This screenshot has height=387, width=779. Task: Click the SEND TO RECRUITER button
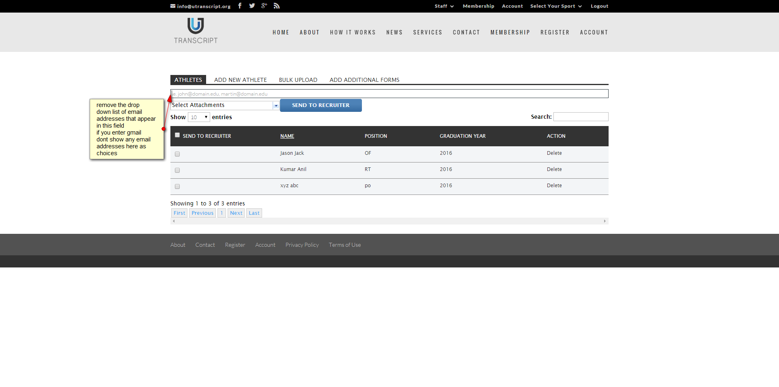coord(321,105)
